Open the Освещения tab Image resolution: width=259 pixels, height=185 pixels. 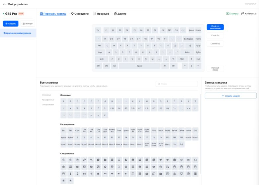pyautogui.click(x=80, y=14)
